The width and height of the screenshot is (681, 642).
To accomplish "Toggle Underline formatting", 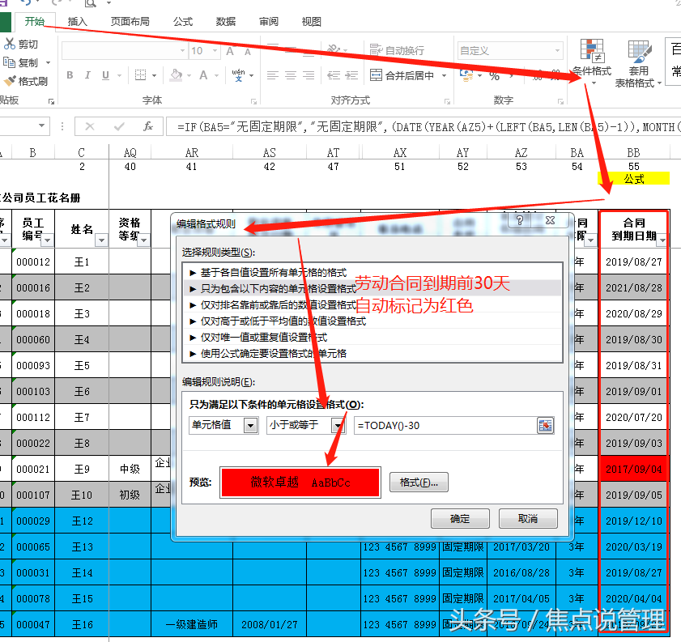I will click(105, 75).
